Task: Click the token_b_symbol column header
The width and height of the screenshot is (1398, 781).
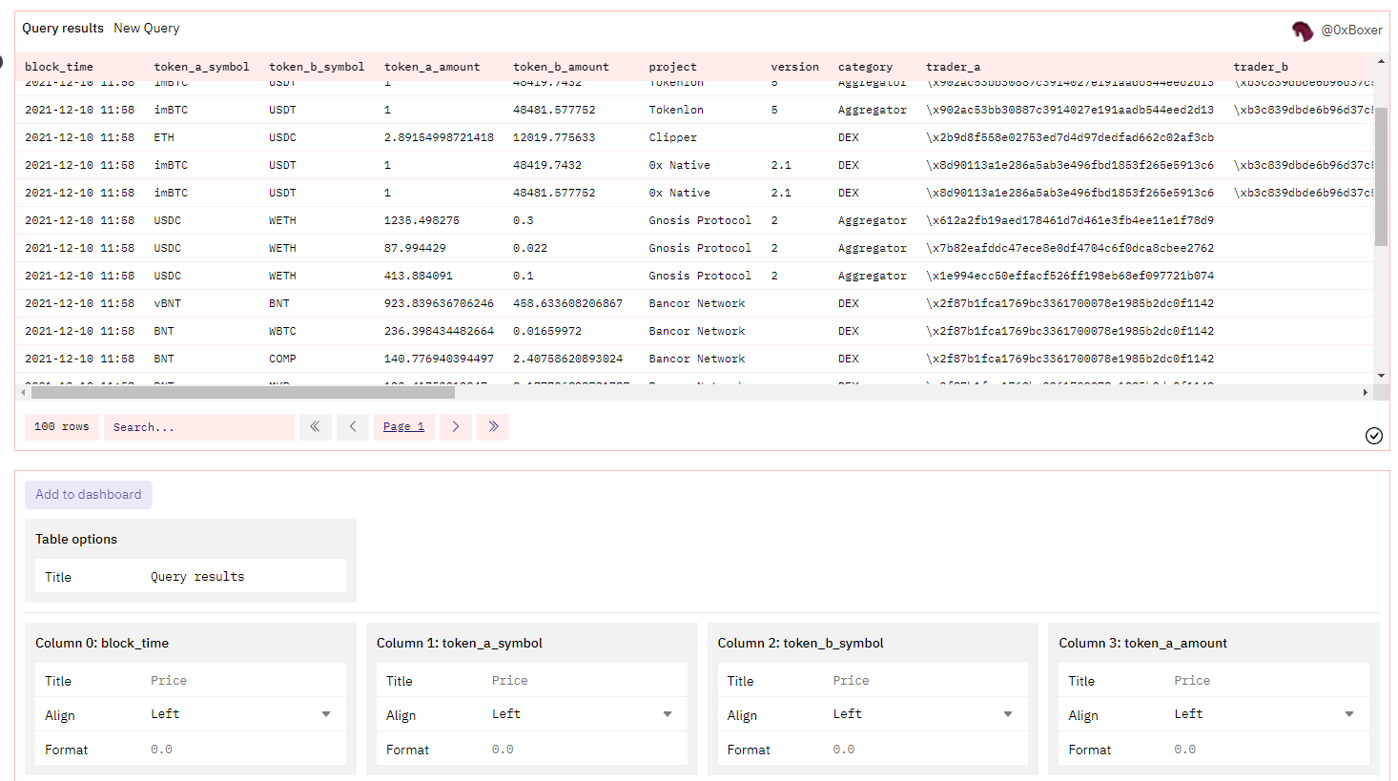Action: click(x=317, y=67)
